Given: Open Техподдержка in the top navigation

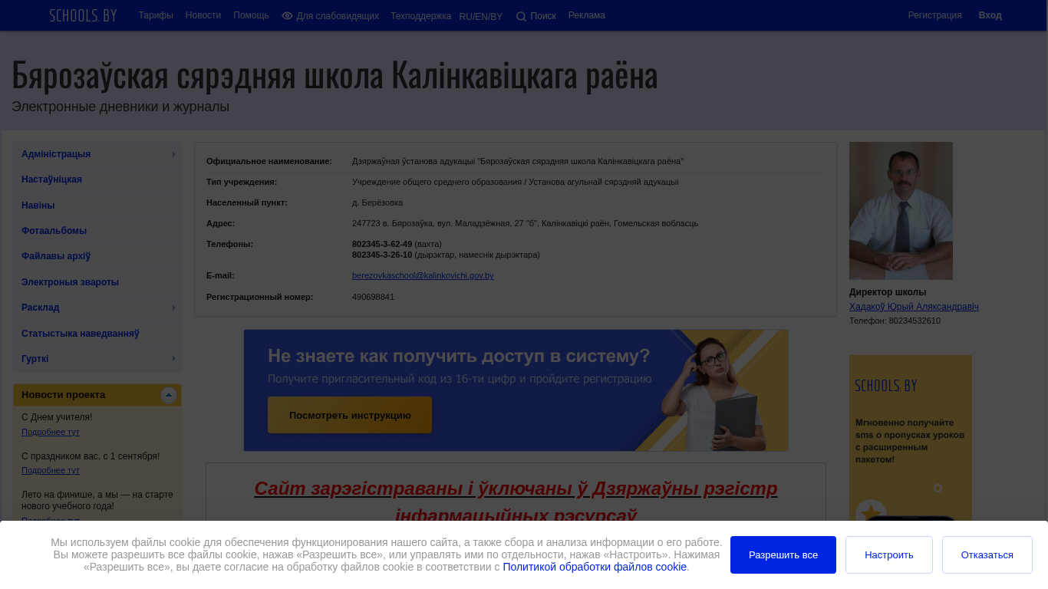Looking at the screenshot, I should pos(420,16).
